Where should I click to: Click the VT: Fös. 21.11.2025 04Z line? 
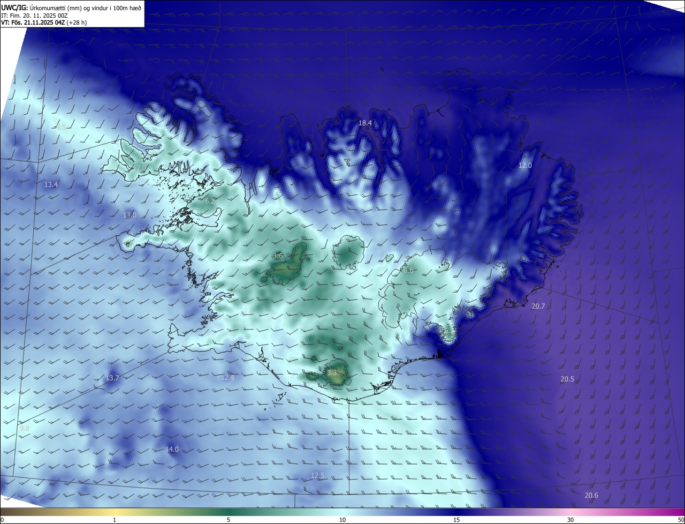pos(44,23)
